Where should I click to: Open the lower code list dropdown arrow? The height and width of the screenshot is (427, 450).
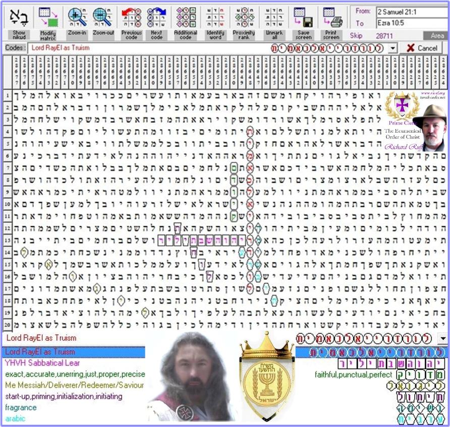[443, 338]
